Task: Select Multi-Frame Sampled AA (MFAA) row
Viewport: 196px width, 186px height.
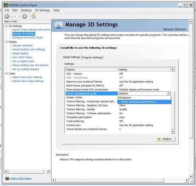Action: [x=118, y=86]
